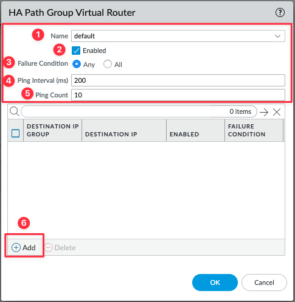This screenshot has height=302, width=295.
Task: Open the Name combo box showing default
Action: (x=178, y=36)
